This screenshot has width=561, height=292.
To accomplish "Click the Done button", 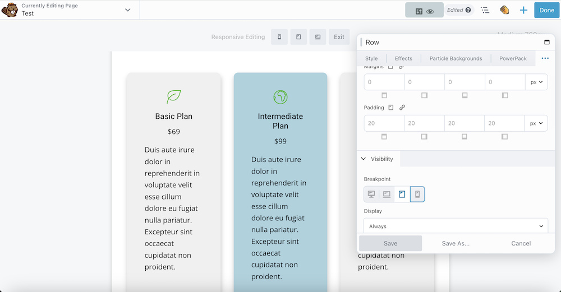I will coord(546,10).
